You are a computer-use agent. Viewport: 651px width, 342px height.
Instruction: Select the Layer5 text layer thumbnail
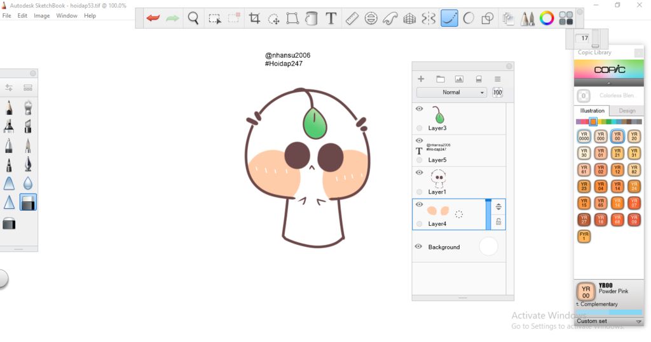tap(438, 147)
